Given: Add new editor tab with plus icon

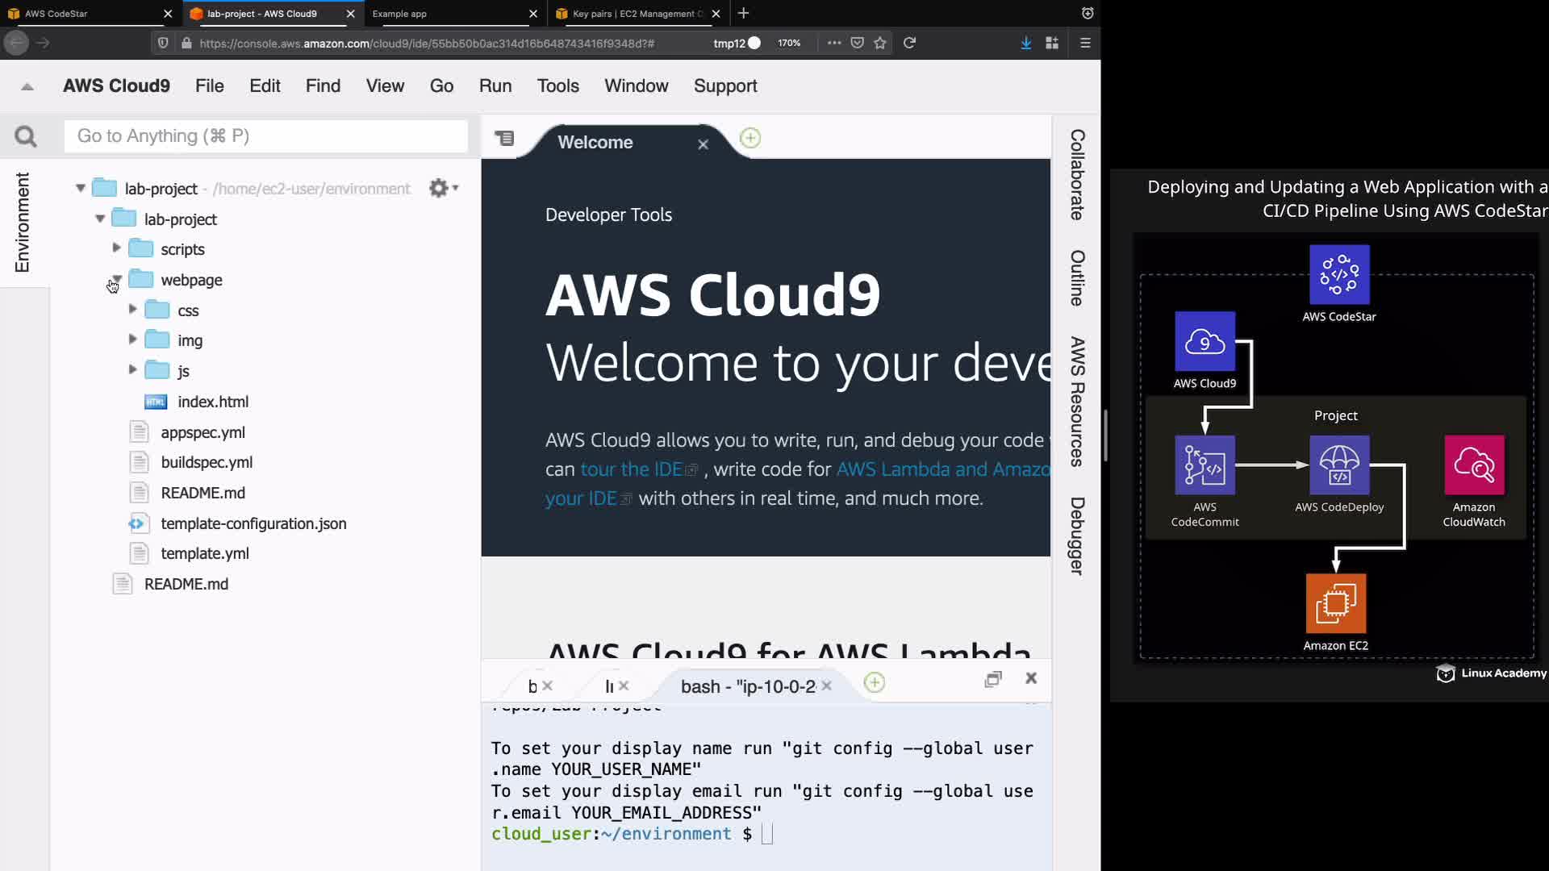Looking at the screenshot, I should tap(750, 138).
